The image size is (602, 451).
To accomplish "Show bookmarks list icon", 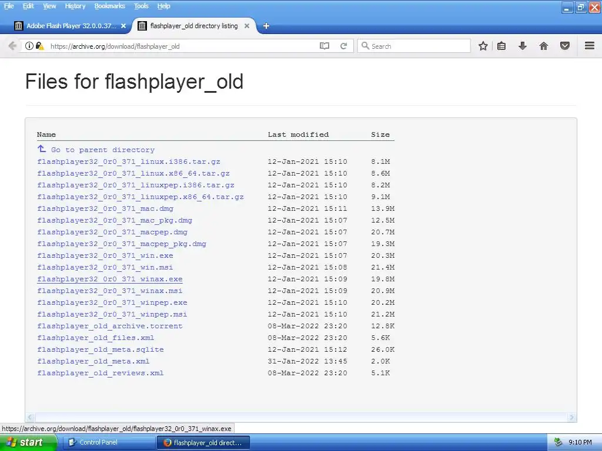I will pos(501,46).
